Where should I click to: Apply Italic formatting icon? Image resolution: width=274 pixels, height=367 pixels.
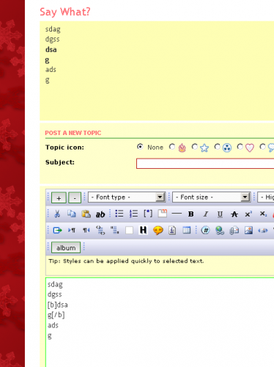point(206,214)
